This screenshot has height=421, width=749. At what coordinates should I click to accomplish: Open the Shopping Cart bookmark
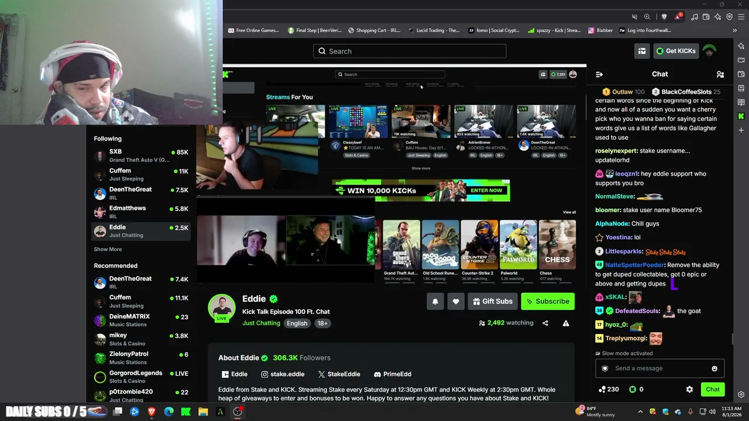pos(374,30)
